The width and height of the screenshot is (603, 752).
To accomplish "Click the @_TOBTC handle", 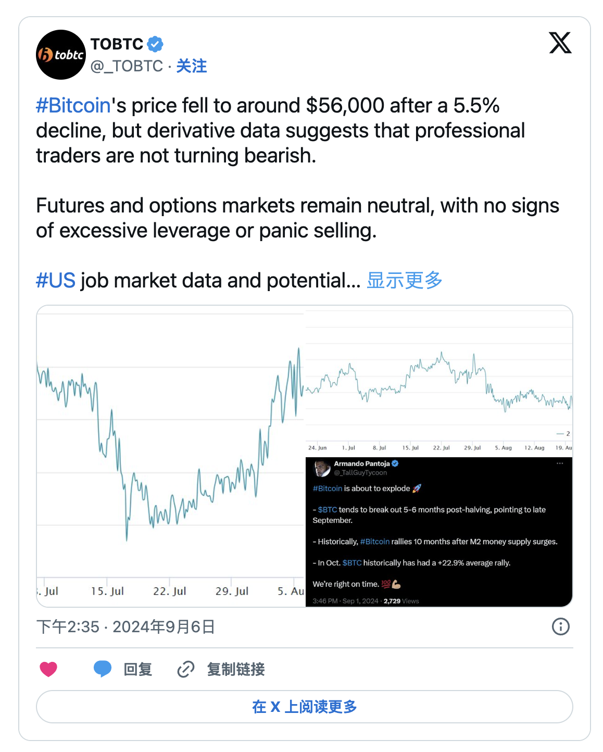I will tap(127, 66).
